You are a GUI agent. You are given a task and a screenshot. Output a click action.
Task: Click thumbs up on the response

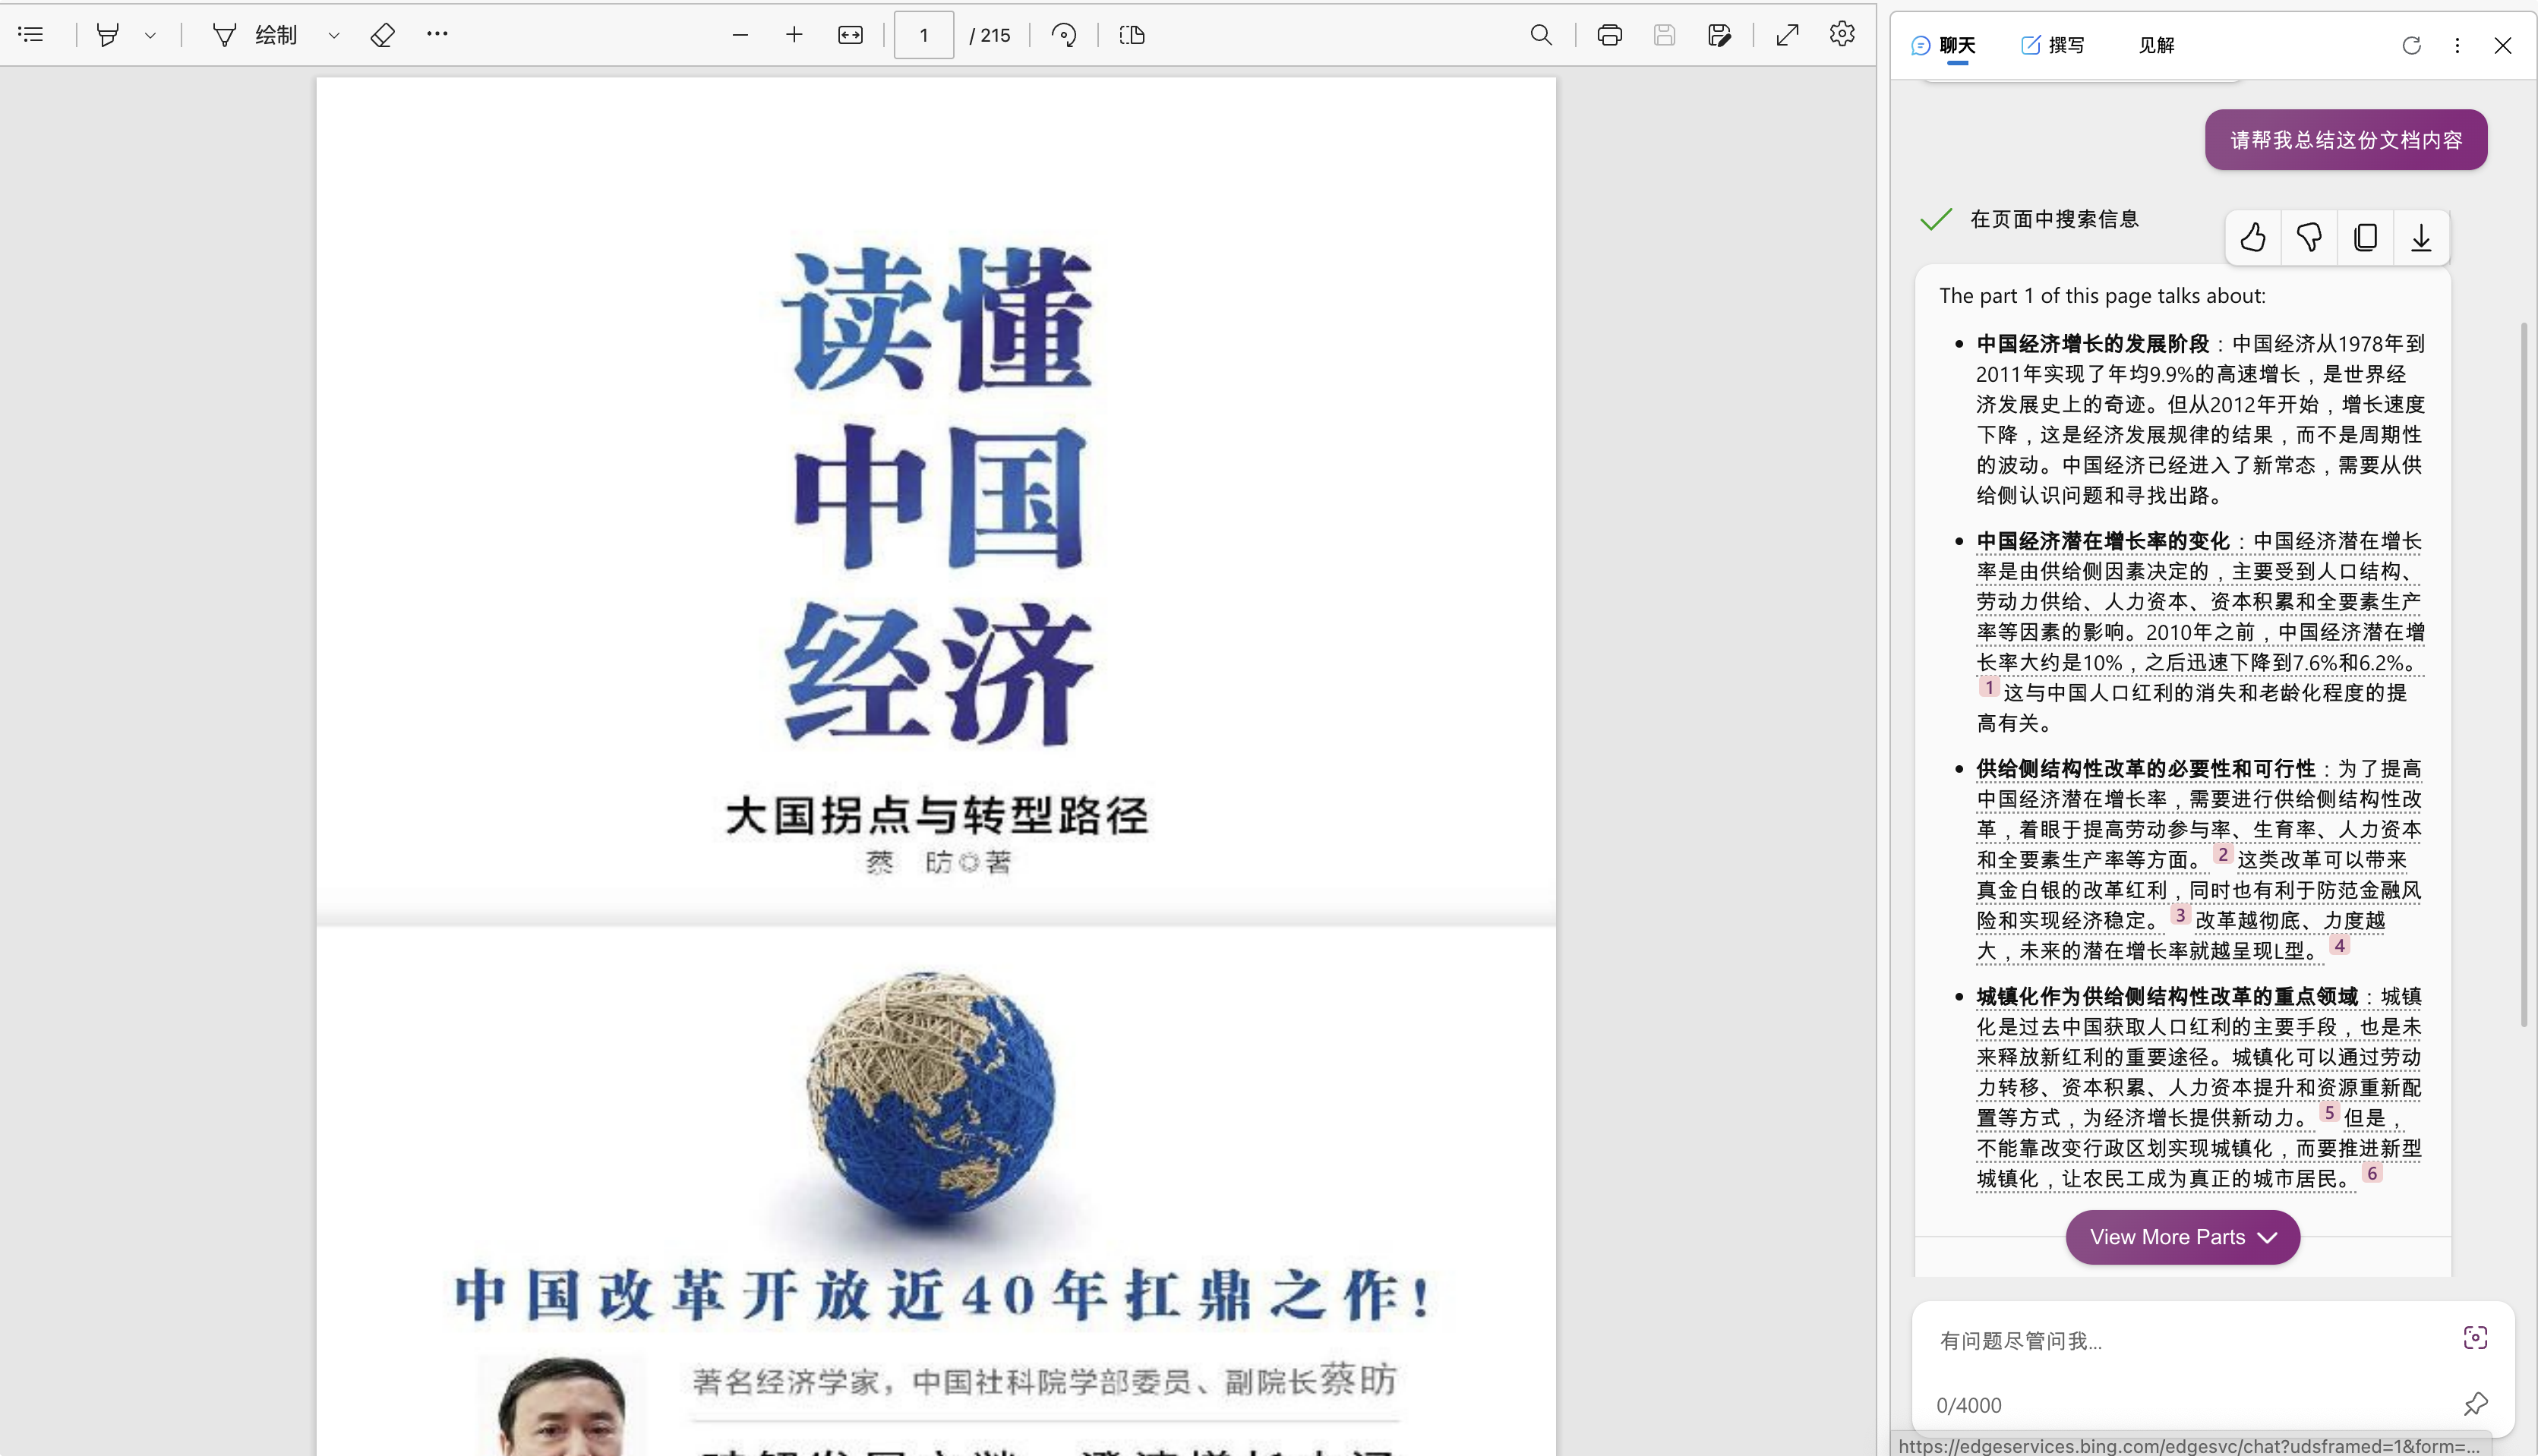point(2253,237)
